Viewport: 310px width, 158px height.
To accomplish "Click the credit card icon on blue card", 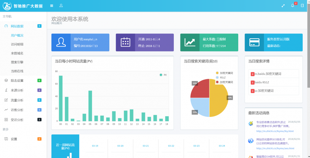I will pos(254,42).
